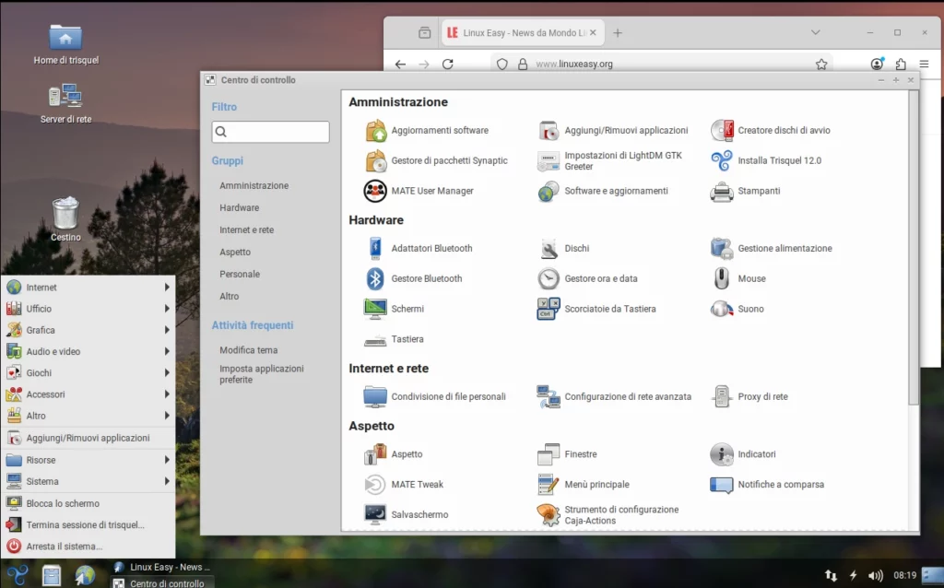Click Modifica tema under Attività frequenti
Viewport: 944px width, 588px height.
(249, 350)
